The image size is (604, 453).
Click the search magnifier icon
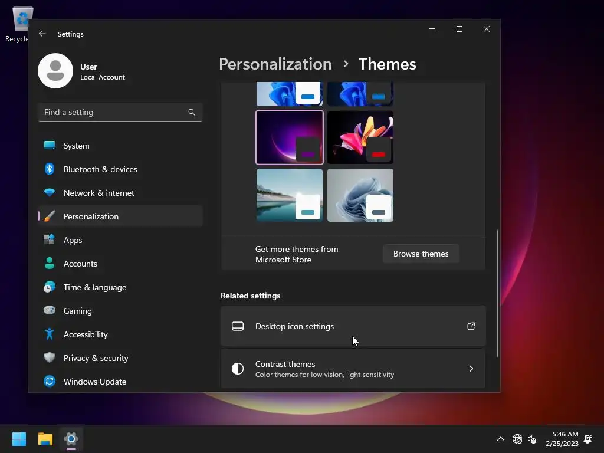pos(192,112)
